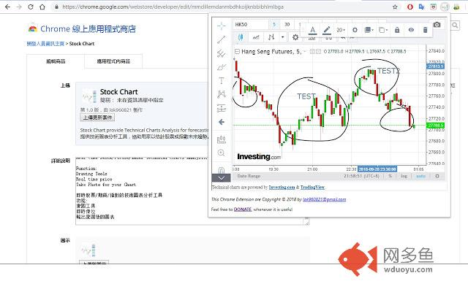468x292 pixels.
Task: Select the text annotation tool
Action: click(x=221, y=81)
